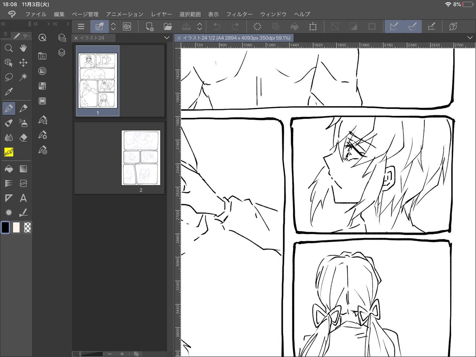Image resolution: width=476 pixels, height=357 pixels.
Task: Open the ファイル menu
Action: click(36, 14)
